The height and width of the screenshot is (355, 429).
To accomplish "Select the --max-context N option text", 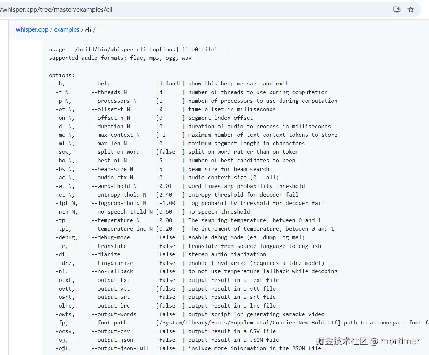I will tap(115, 135).
